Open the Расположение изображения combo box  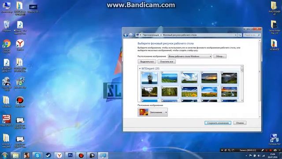click(190, 57)
